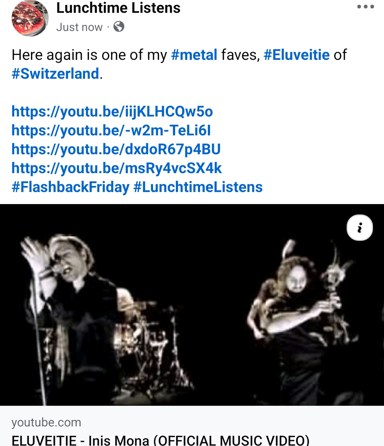The image size is (384, 446).
Task: Open the youtu.be/iijKLHCQw5o link
Action: click(x=112, y=111)
